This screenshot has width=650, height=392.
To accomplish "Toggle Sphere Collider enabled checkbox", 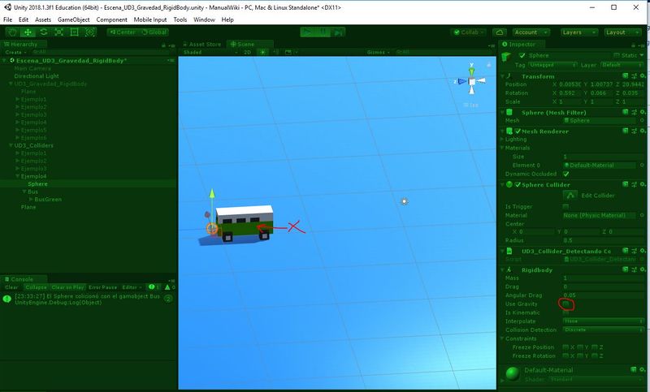I will pyautogui.click(x=518, y=184).
